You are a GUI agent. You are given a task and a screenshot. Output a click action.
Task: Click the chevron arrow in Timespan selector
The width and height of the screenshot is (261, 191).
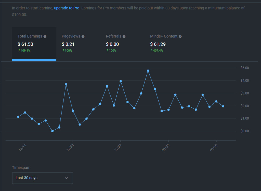[x=67, y=178]
